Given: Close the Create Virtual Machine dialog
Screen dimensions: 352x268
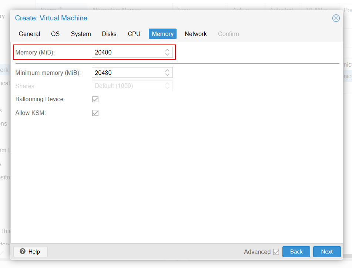Looking at the screenshot, I should click(336, 18).
